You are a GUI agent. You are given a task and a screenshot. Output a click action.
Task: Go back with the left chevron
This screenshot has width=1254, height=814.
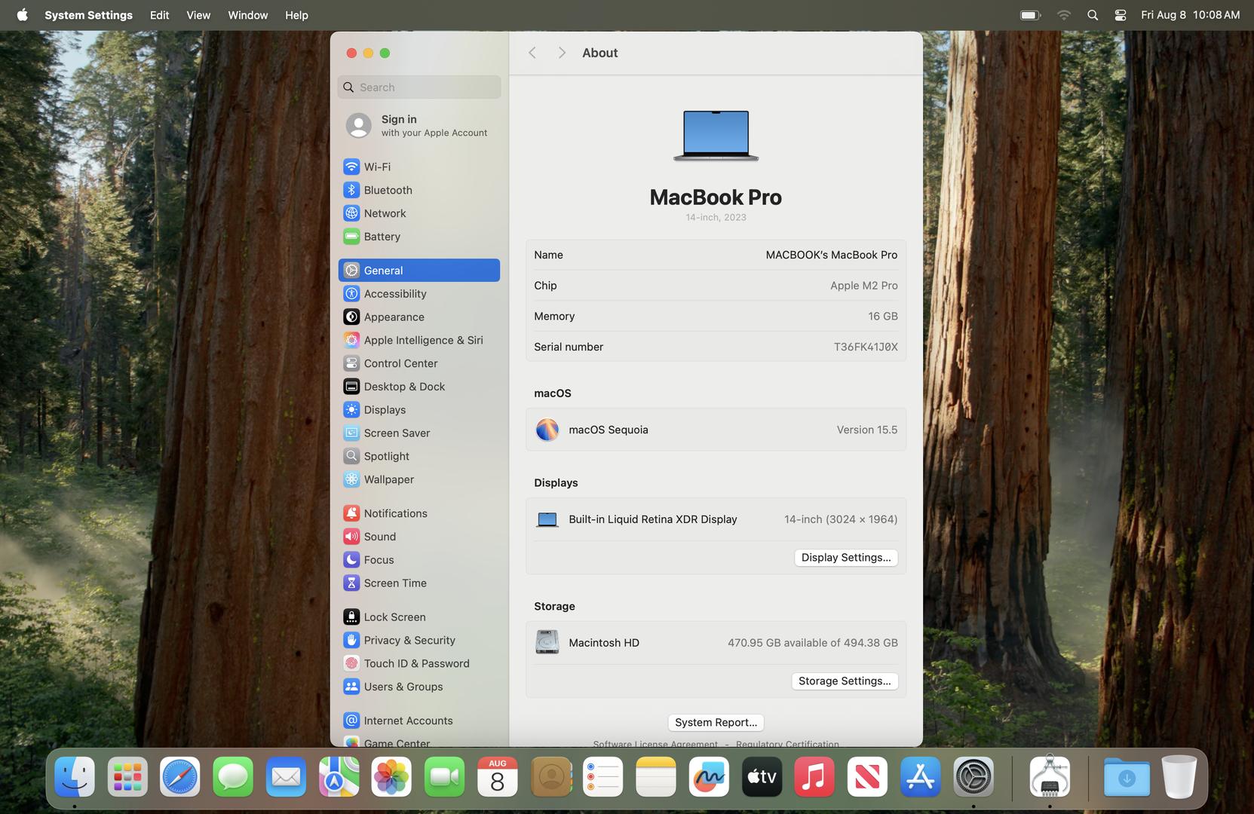pos(532,53)
